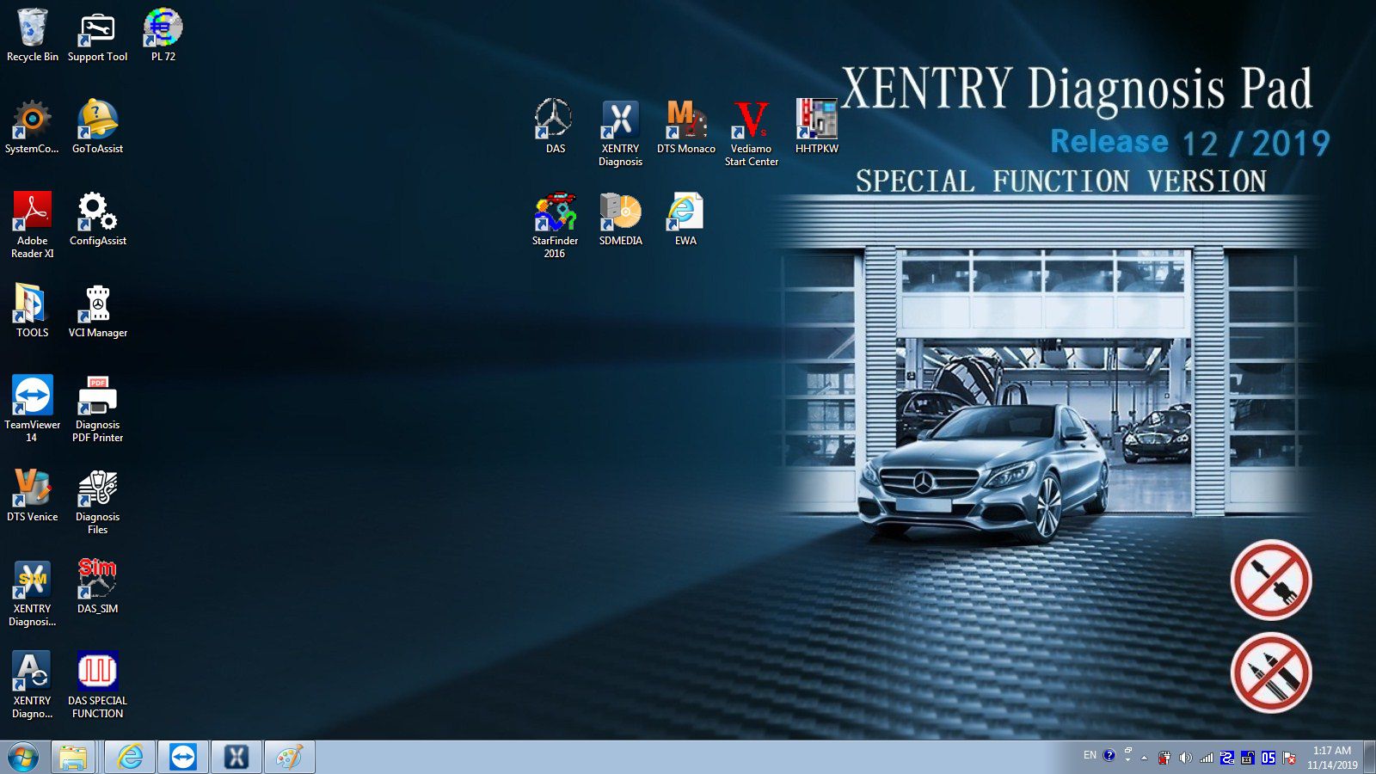Launch VCI Manager
Image resolution: width=1376 pixels, height=774 pixels.
pos(97,311)
